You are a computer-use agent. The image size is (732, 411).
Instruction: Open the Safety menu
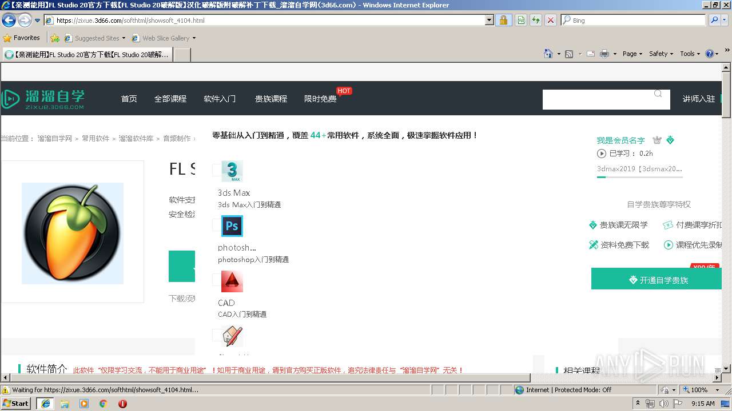coord(661,54)
